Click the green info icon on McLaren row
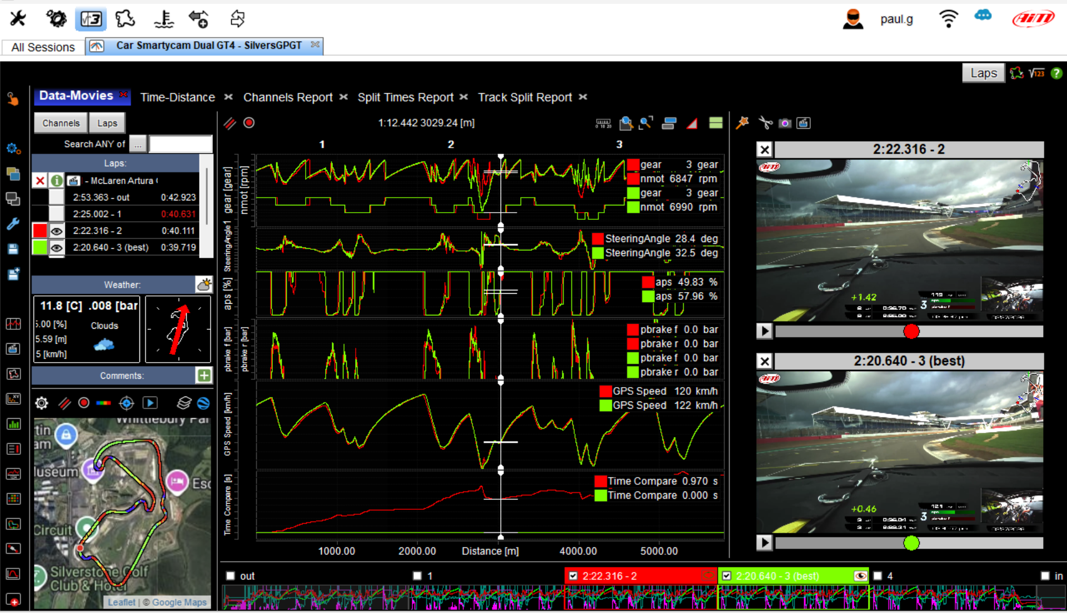 [57, 180]
